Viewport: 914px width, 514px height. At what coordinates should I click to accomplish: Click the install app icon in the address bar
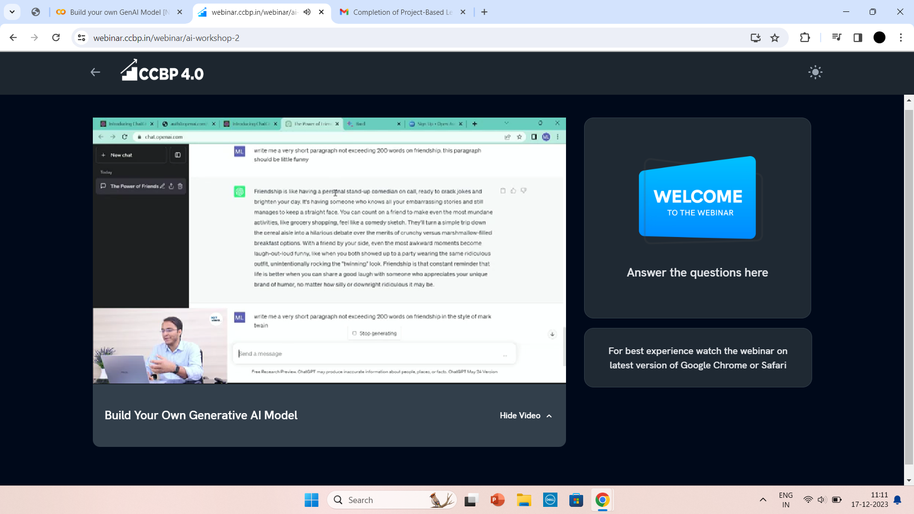coord(755,38)
